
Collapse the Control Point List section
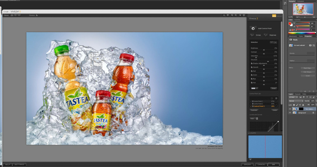[x=277, y=94]
